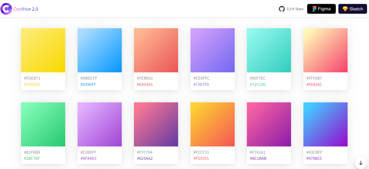Select the pink-violet #F97794 gradient swatch
The image size is (369, 169).
156,124
